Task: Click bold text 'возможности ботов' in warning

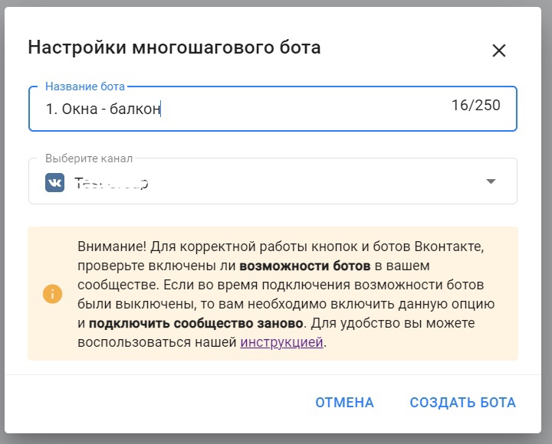Action: pos(305,266)
